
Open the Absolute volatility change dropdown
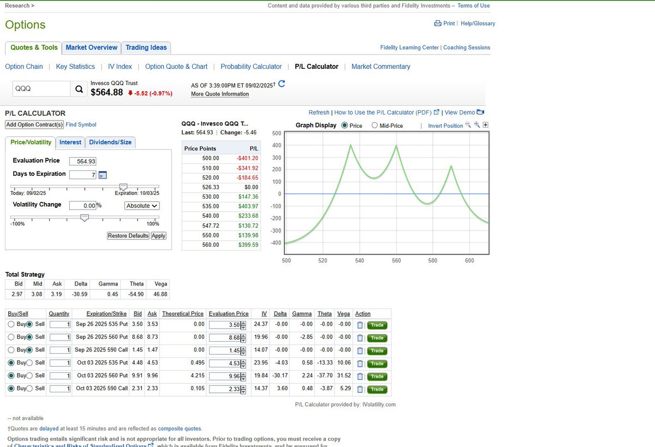(142, 206)
